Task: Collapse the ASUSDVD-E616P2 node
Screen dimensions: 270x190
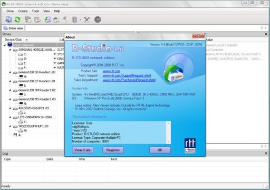Action: [x=10, y=108]
